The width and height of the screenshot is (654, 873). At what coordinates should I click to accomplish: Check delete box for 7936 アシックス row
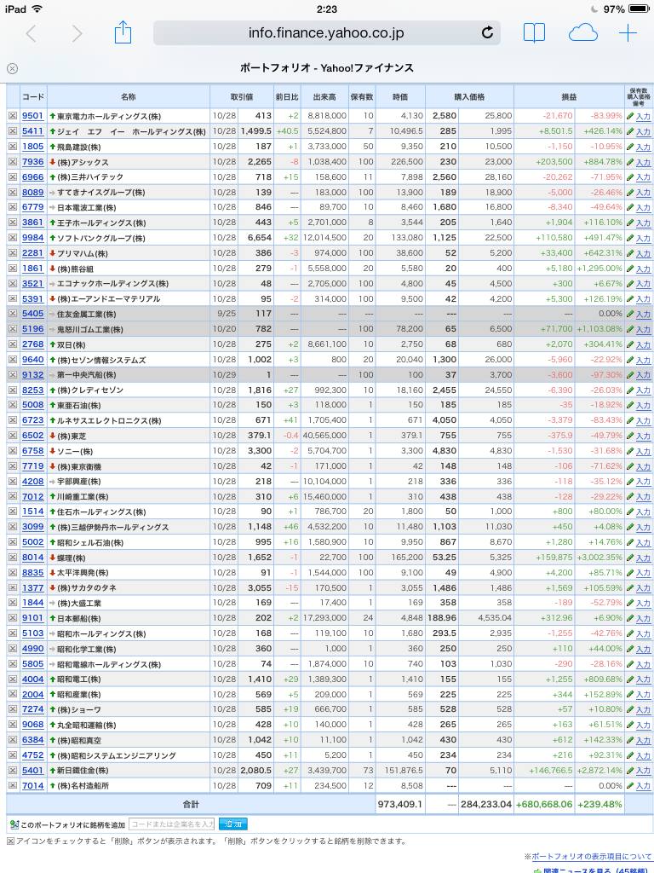click(12, 161)
